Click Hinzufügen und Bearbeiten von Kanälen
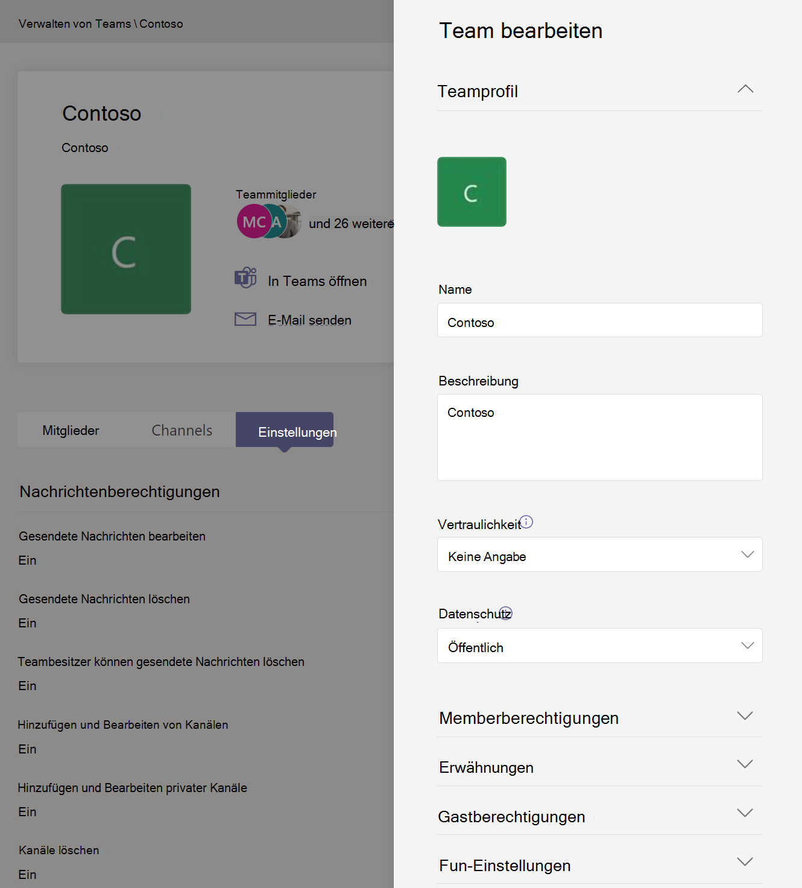This screenshot has width=802, height=888. (123, 725)
